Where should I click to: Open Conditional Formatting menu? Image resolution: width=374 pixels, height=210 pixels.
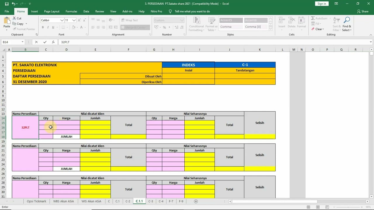click(196, 24)
